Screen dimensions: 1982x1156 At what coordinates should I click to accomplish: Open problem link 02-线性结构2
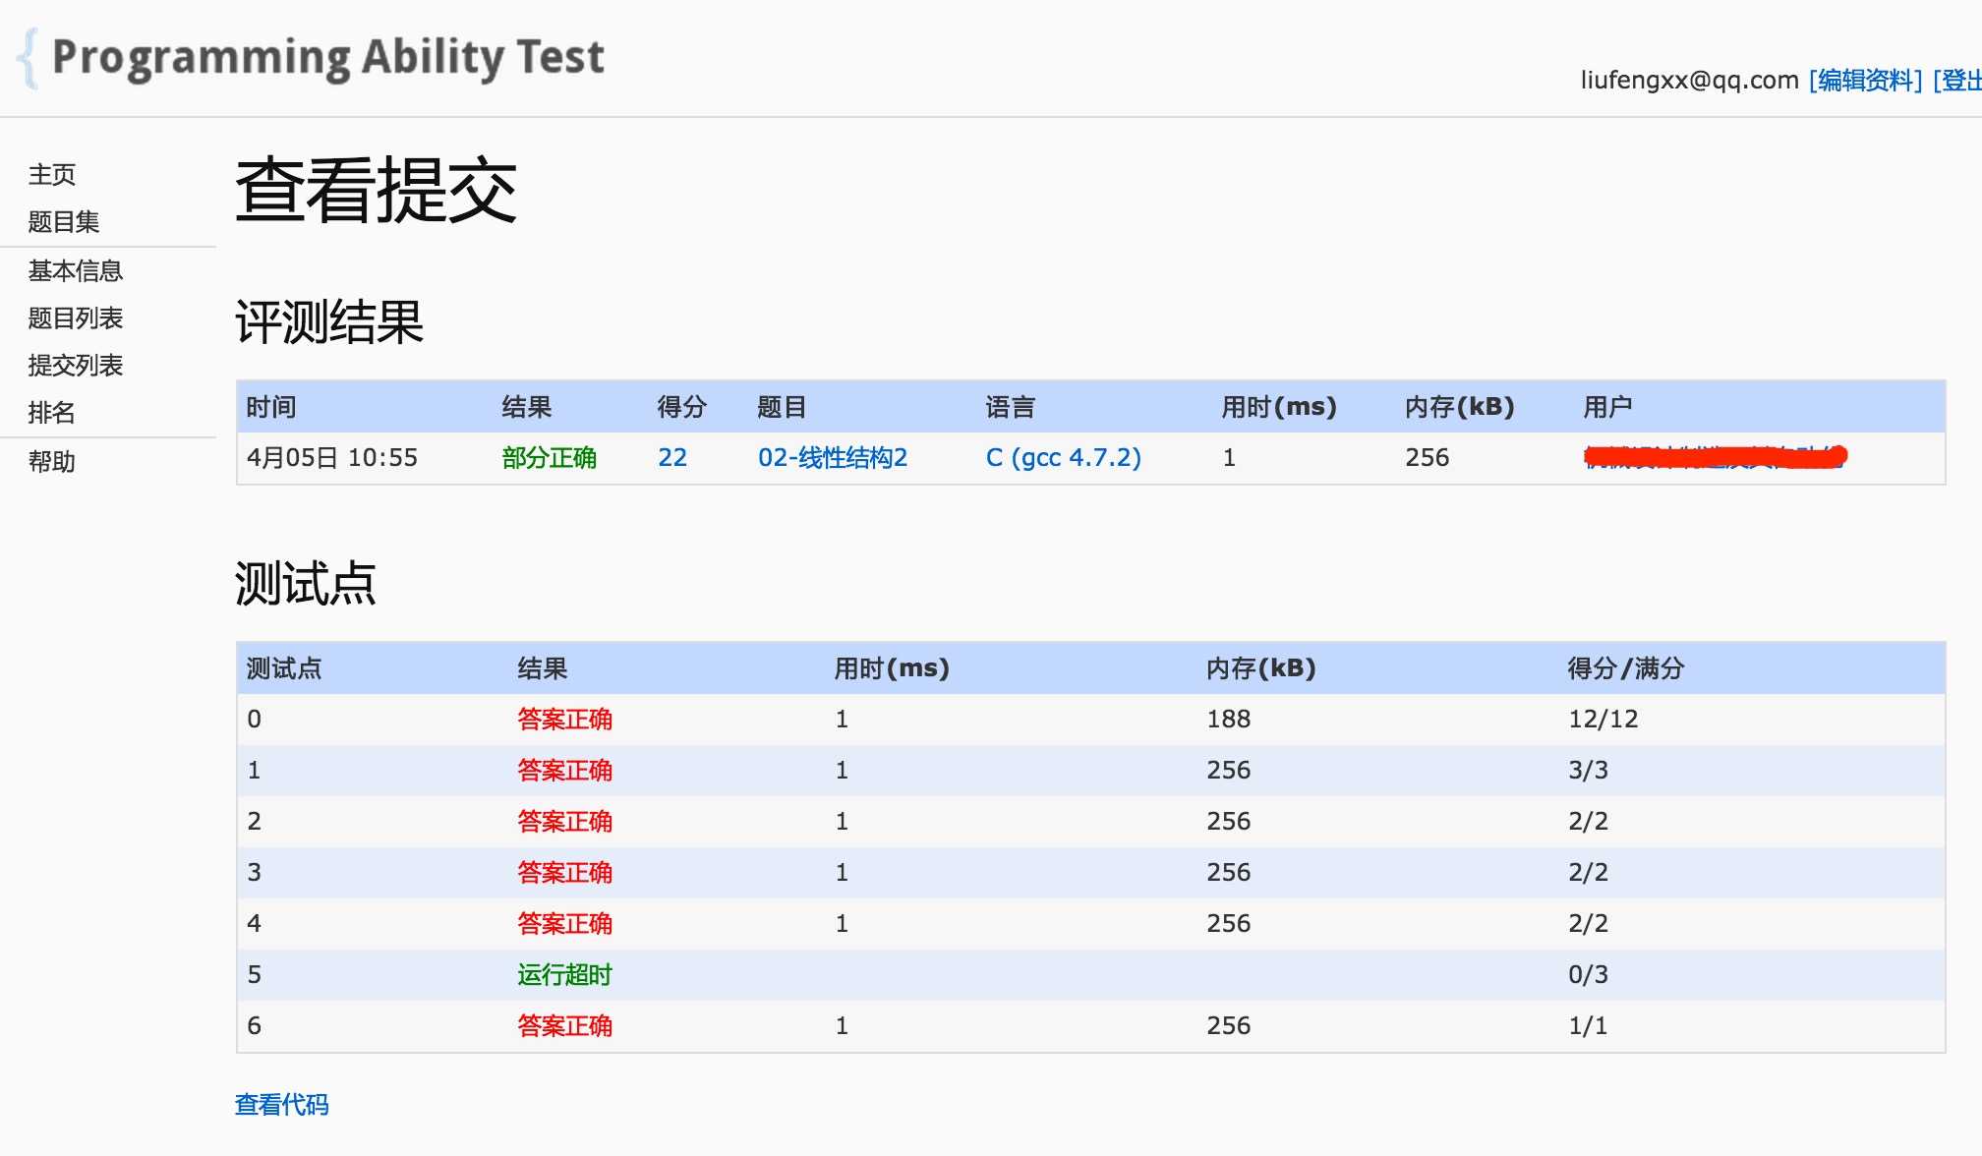[x=833, y=458]
